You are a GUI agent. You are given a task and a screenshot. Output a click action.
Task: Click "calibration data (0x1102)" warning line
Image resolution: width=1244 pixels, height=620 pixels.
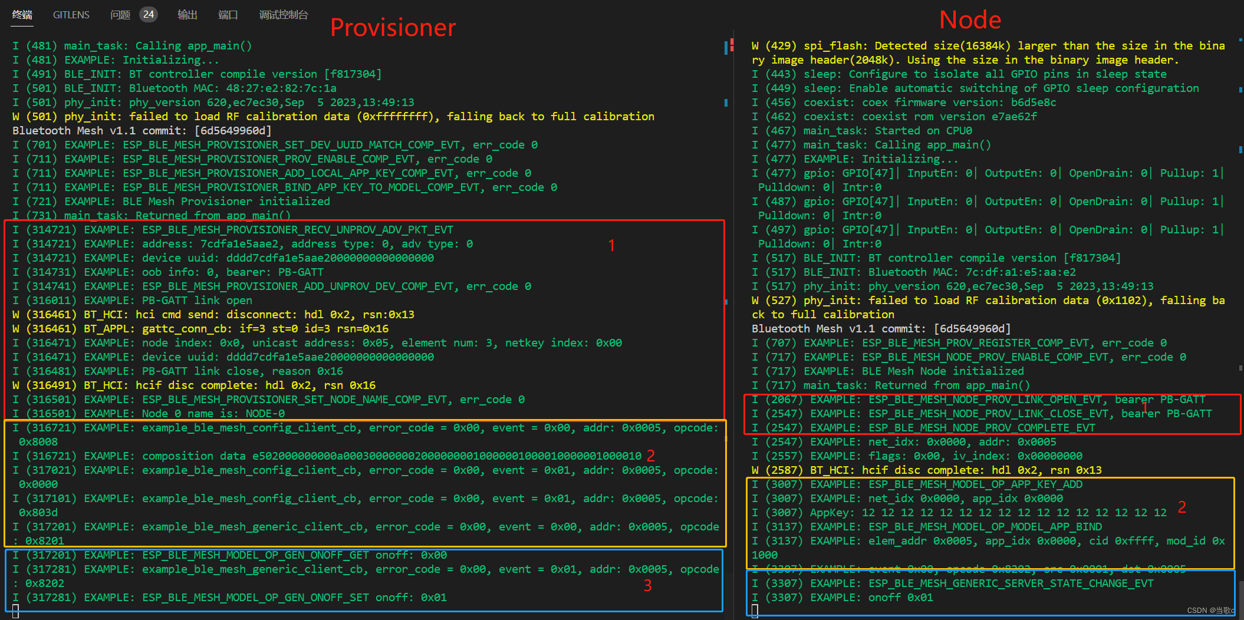click(988, 308)
